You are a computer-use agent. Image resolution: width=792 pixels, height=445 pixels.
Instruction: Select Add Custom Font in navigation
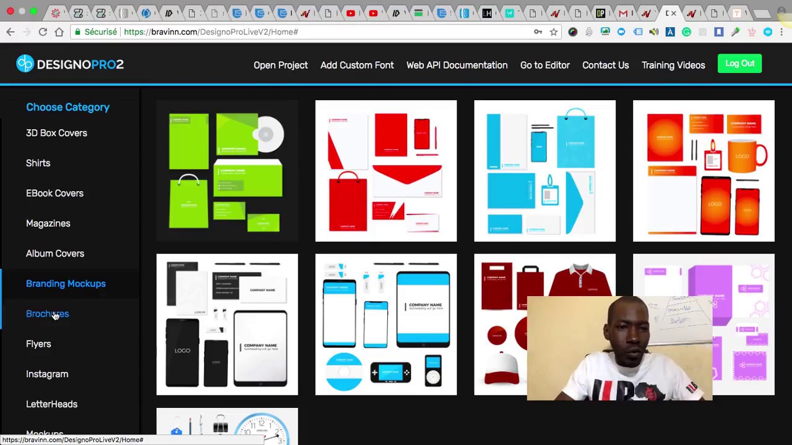coord(357,65)
